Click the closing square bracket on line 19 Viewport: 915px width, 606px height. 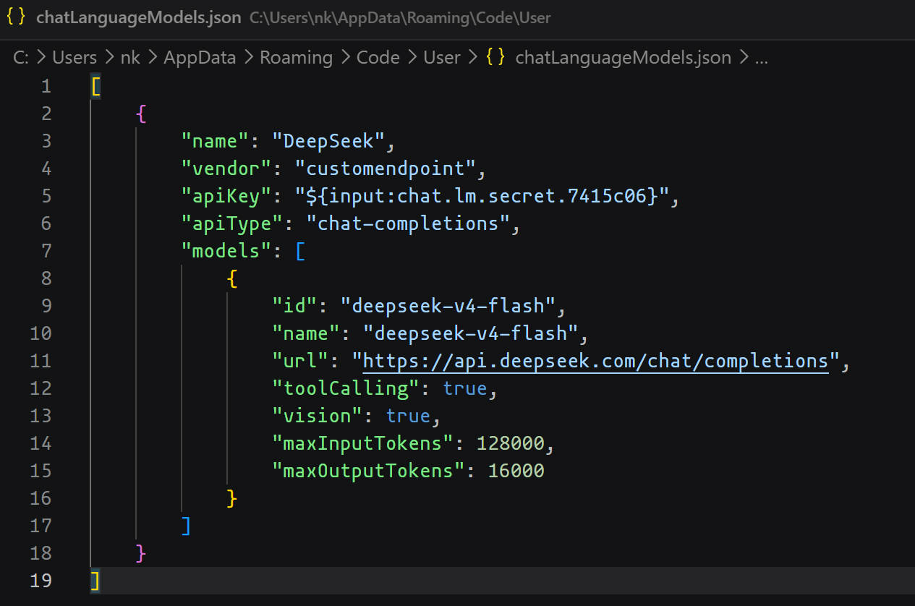(x=95, y=581)
